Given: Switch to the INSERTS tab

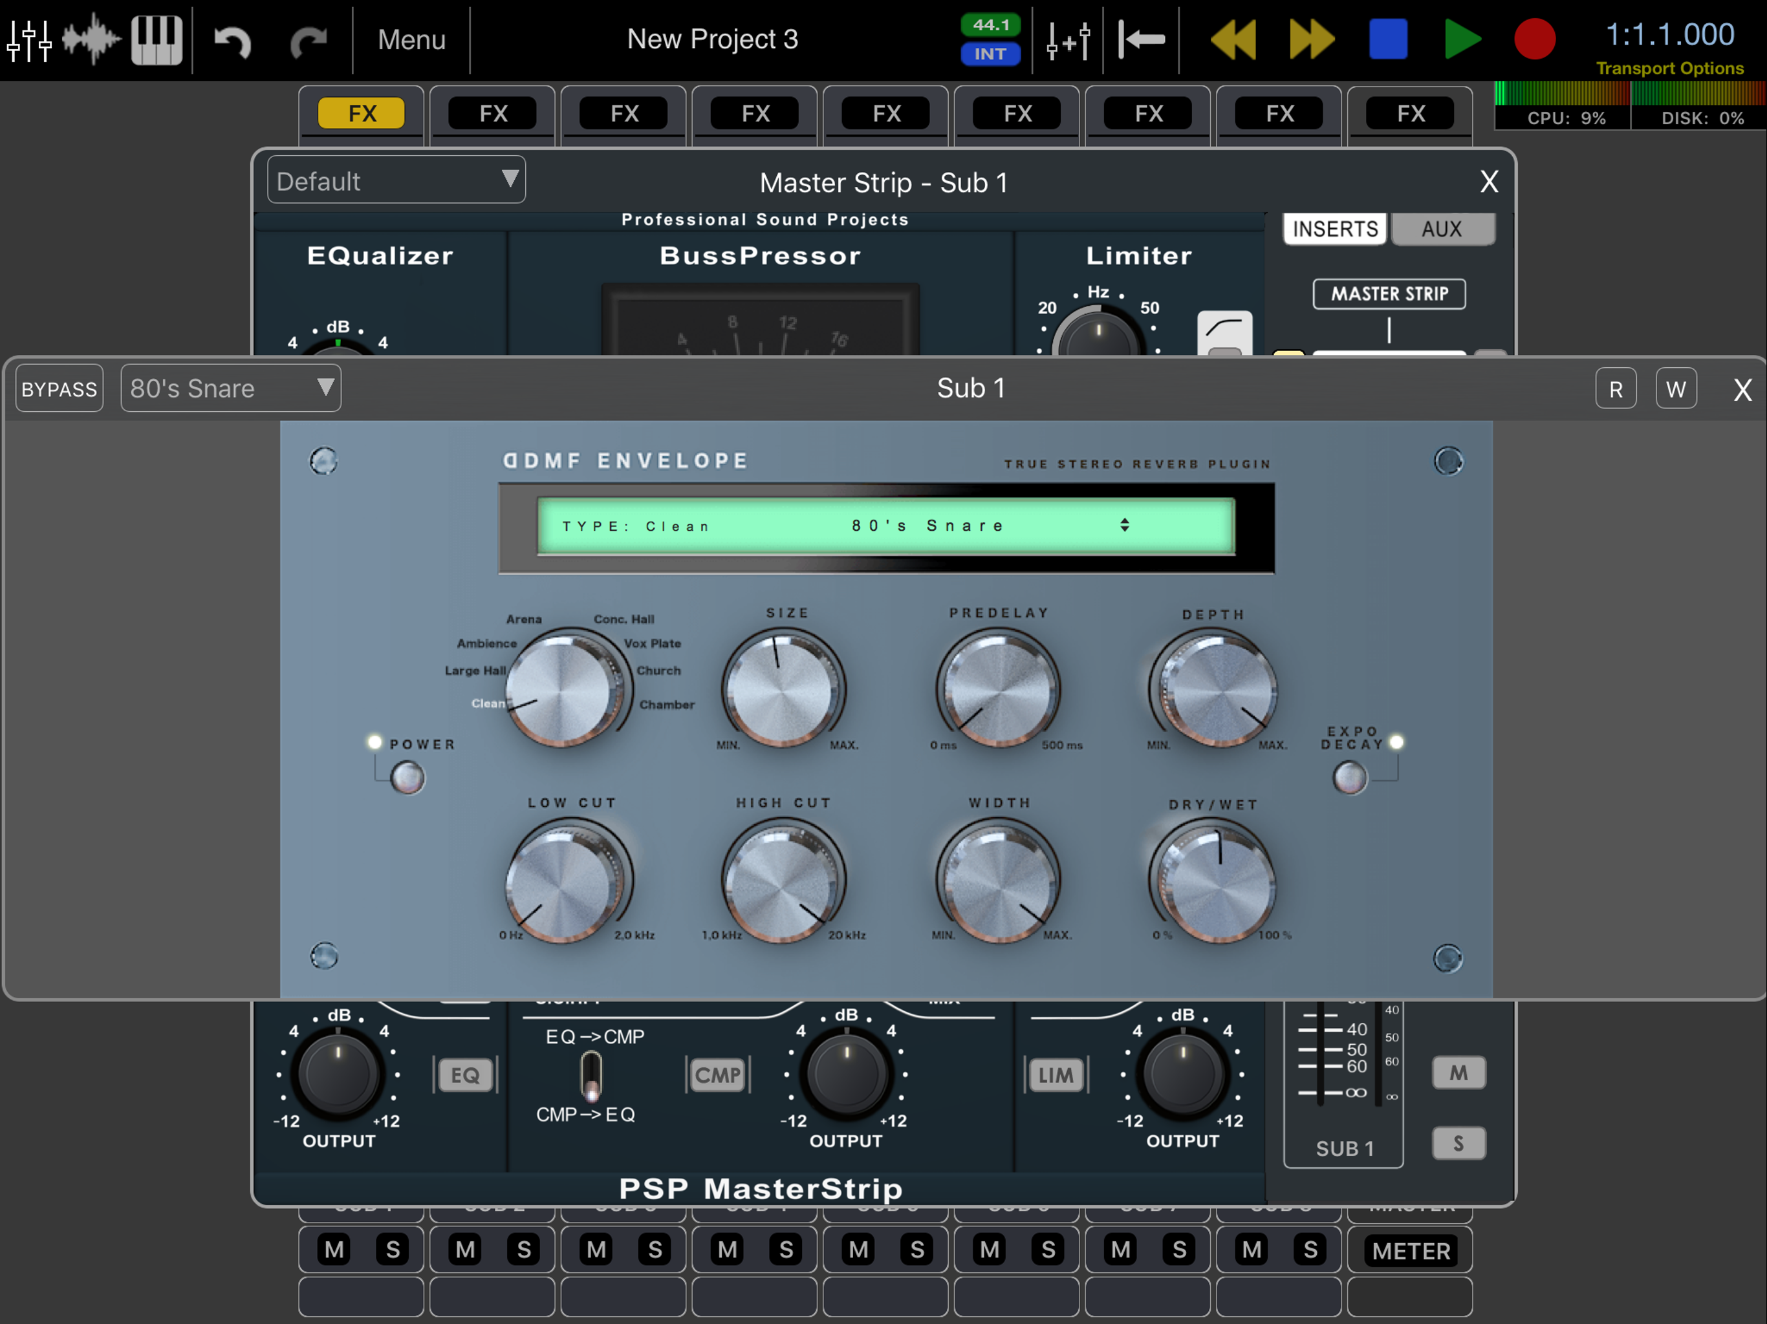Looking at the screenshot, I should [1335, 230].
